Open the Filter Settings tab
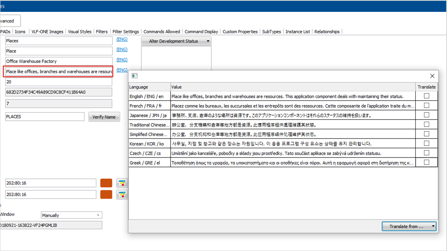This screenshot has width=447, height=251. [x=126, y=32]
